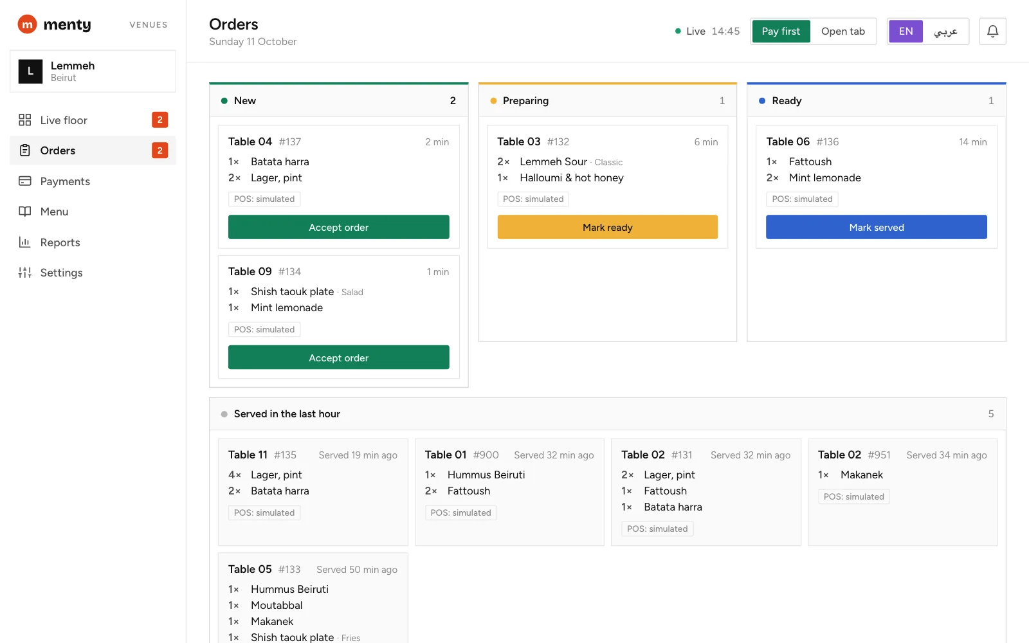Open Live floor page
1029x643 pixels.
click(93, 120)
